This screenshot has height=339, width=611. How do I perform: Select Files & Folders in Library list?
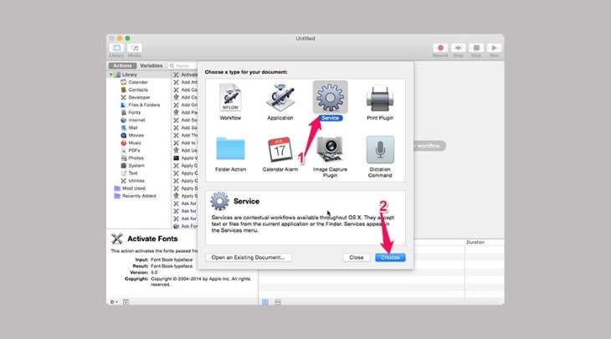tap(144, 105)
